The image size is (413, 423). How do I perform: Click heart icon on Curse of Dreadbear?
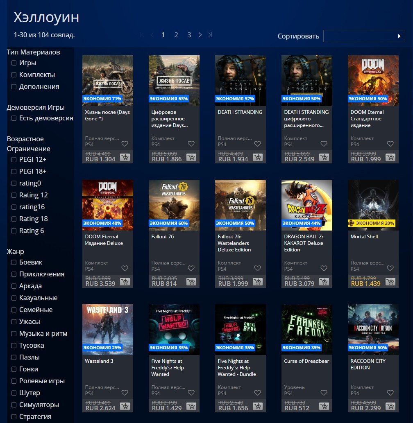click(x=324, y=393)
